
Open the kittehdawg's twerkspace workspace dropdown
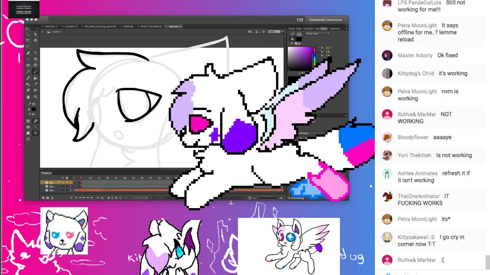click(327, 20)
